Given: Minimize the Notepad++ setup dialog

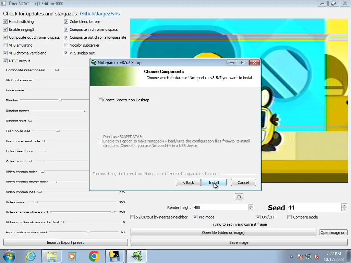Looking at the screenshot, I should tap(232, 63).
